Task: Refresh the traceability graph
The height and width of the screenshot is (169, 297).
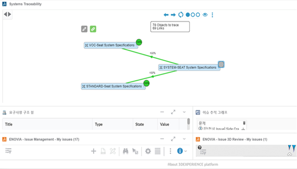Action: (x=181, y=15)
